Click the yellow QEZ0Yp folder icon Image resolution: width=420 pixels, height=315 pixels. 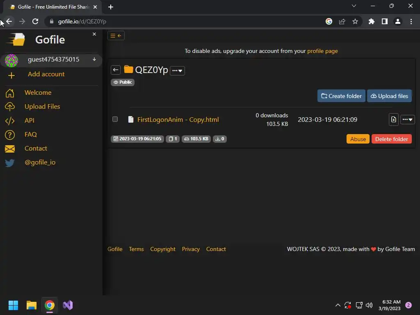[128, 69]
